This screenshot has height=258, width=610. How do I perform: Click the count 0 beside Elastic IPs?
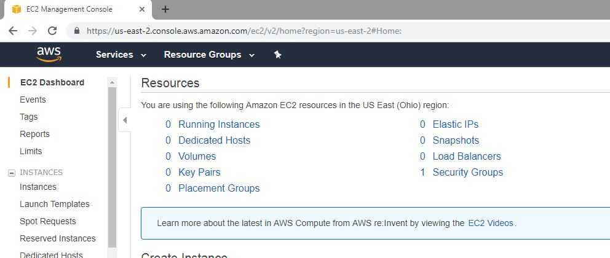click(x=422, y=124)
